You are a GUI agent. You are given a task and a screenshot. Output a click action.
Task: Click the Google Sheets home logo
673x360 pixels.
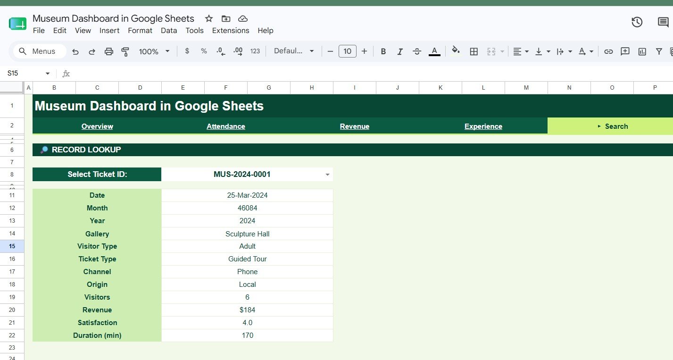pyautogui.click(x=17, y=24)
